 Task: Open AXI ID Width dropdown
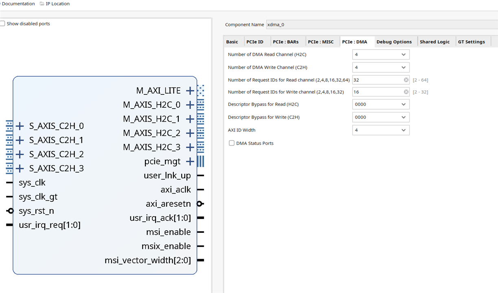381,130
